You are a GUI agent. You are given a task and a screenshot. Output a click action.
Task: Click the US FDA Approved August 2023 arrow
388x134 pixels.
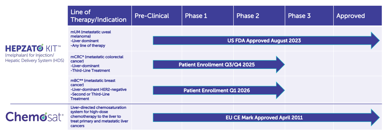coord(264,41)
